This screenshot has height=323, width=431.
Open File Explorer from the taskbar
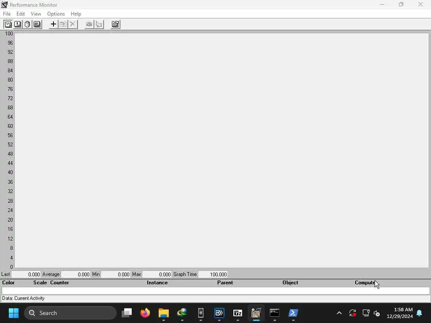164,313
